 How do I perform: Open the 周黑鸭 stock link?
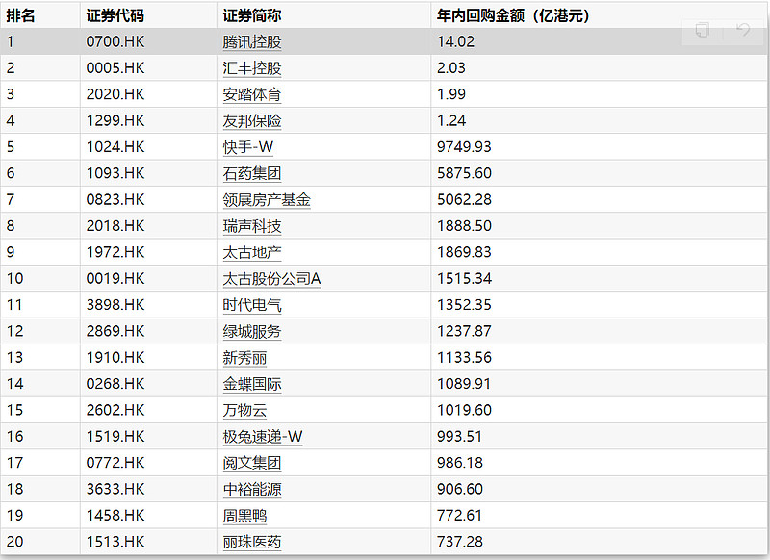pyautogui.click(x=244, y=516)
